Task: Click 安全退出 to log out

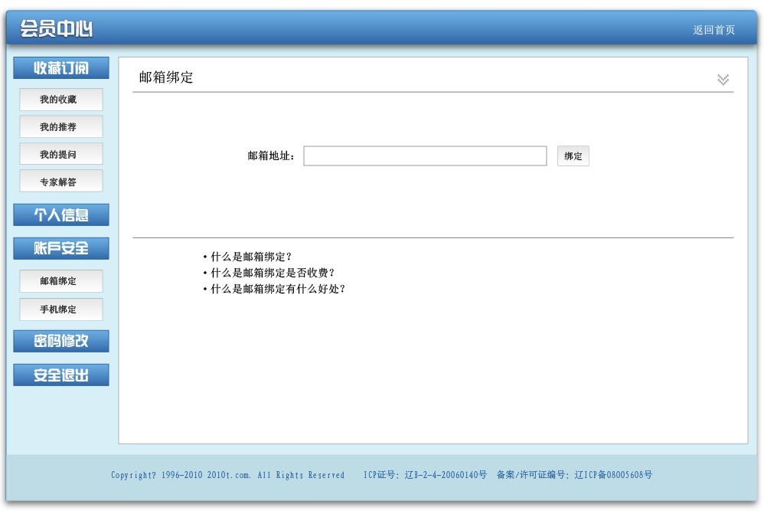Action: (61, 375)
